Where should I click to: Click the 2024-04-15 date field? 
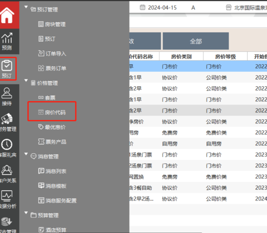(159, 8)
